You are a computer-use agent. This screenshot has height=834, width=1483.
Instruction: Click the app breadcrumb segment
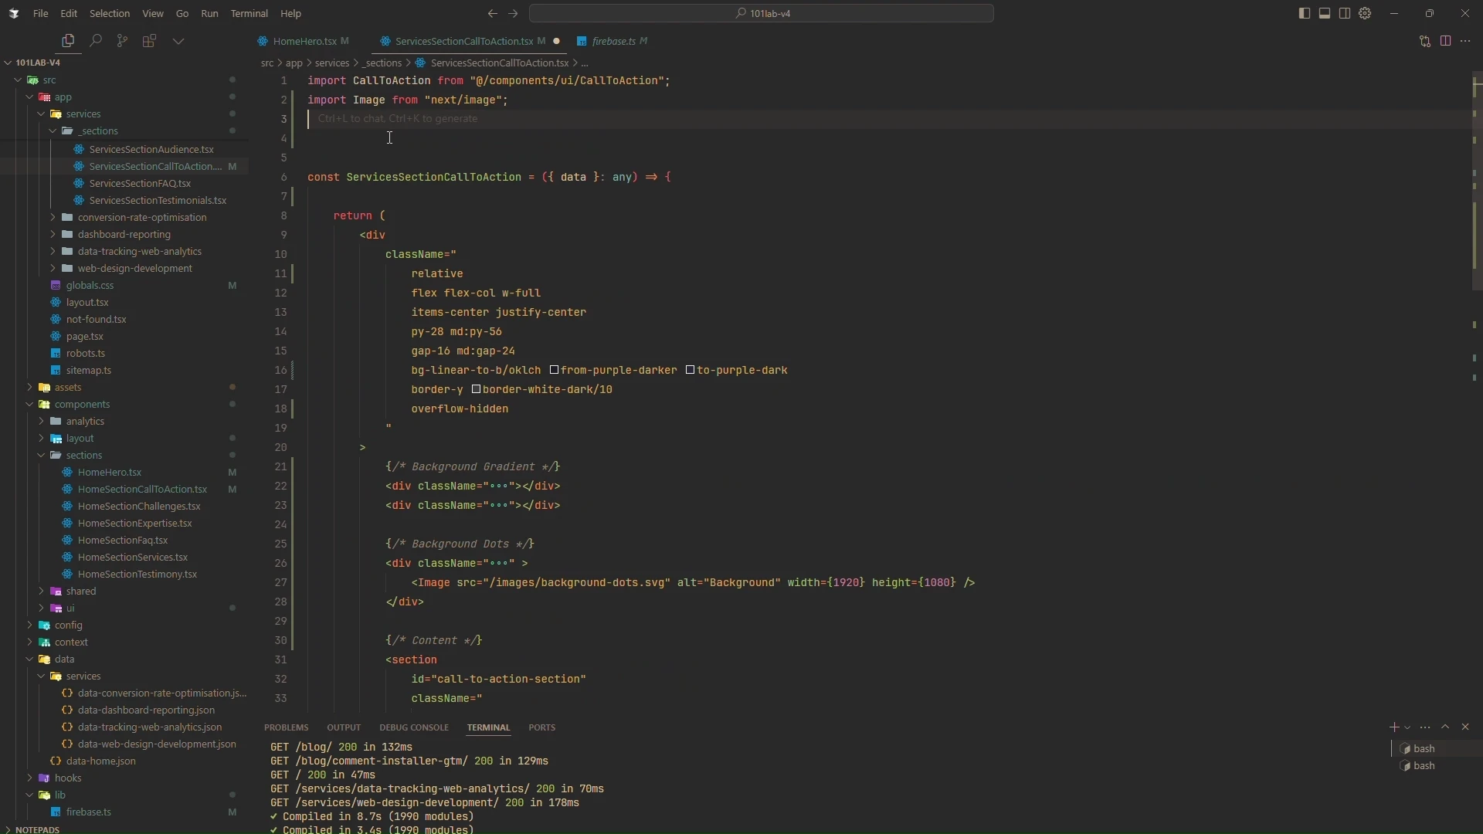pyautogui.click(x=294, y=63)
